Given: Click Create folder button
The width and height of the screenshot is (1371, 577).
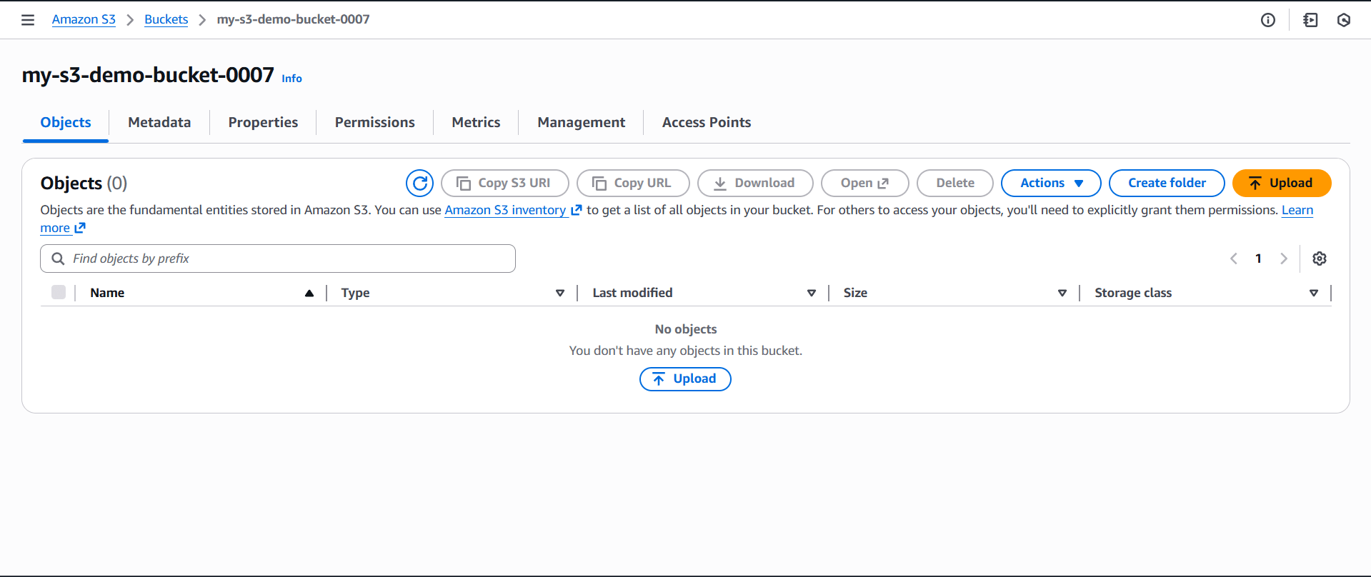Looking at the screenshot, I should [1167, 183].
